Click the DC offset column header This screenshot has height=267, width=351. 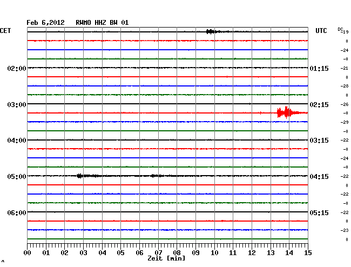[341, 29]
